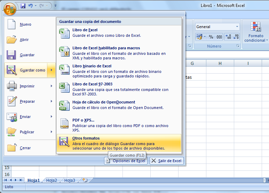
Task: Select row 15 header
Action: tap(7, 168)
